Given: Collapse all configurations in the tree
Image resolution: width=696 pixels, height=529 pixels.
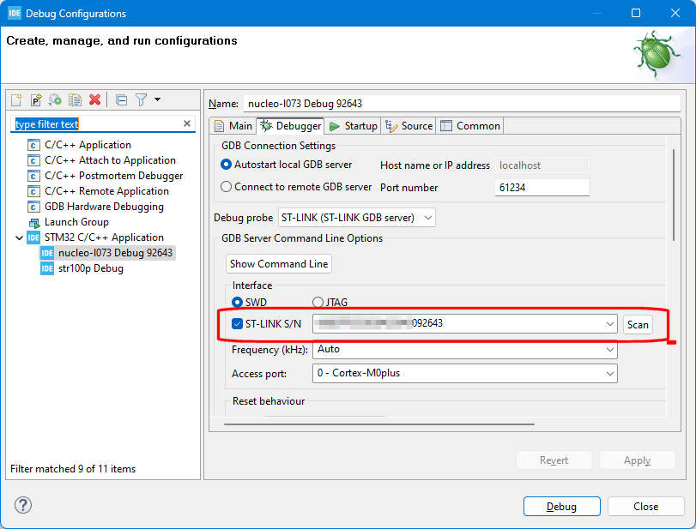Looking at the screenshot, I should [x=121, y=99].
